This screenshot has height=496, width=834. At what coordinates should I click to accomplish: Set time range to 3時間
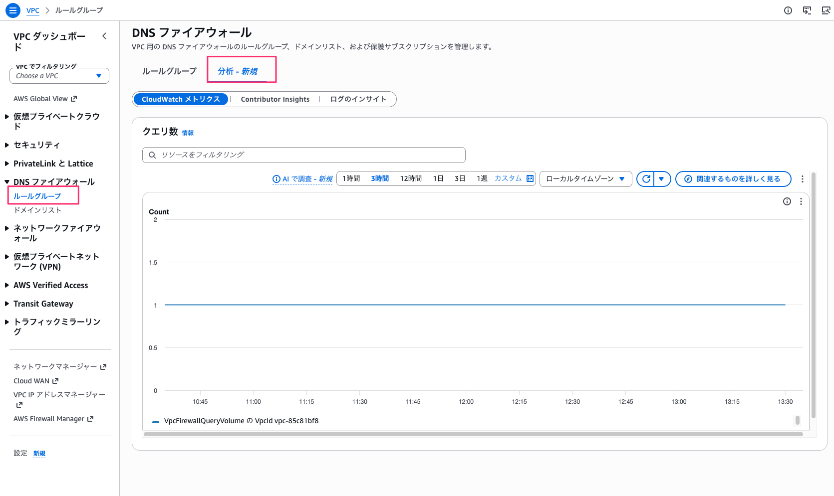pyautogui.click(x=380, y=178)
